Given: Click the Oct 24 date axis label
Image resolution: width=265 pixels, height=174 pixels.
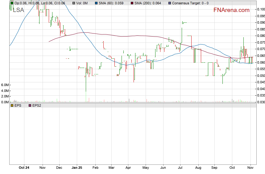Looking at the screenshot, I should point(24,168).
